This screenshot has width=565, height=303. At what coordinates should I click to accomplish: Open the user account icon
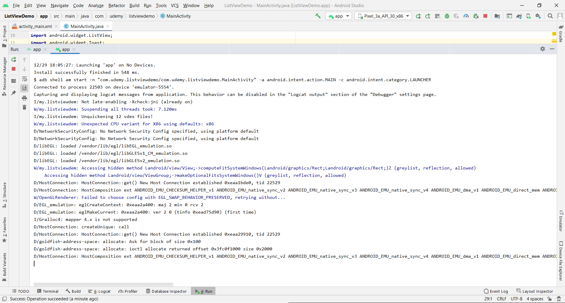coord(560,16)
